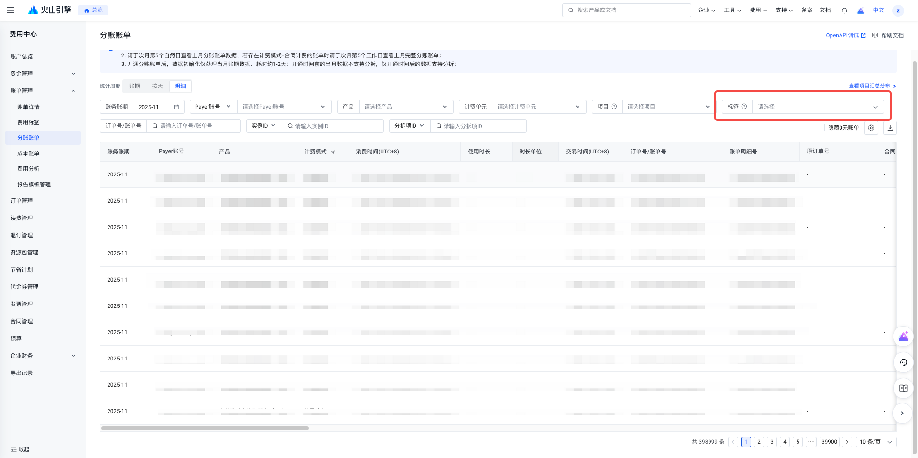Viewport: 918px width, 458px height.
Task: Open the notification bell
Action: (844, 10)
